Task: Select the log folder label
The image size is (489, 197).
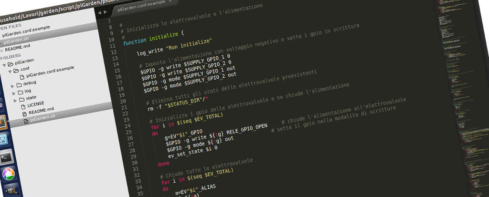Action: (x=28, y=91)
